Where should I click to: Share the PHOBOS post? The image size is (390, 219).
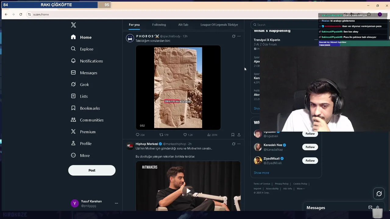[239, 135]
